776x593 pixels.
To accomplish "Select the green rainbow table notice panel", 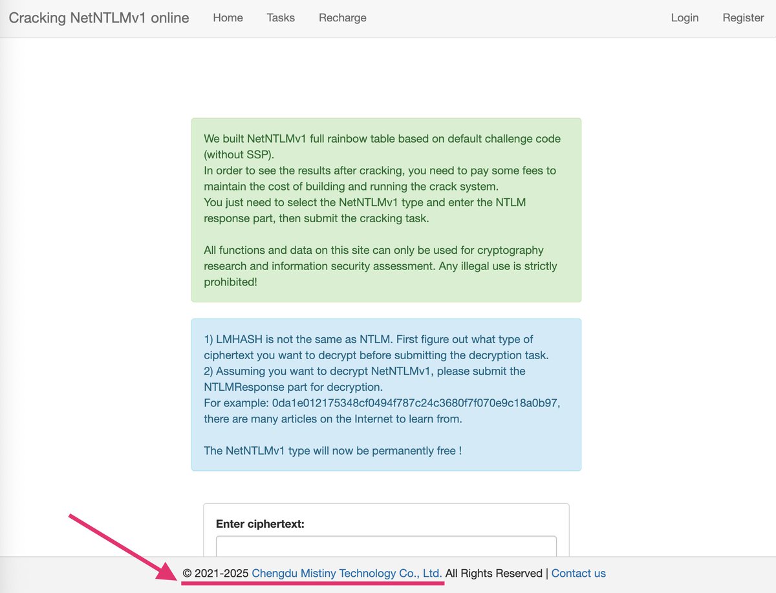I will point(385,209).
